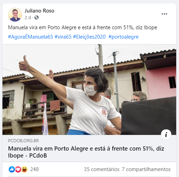The height and width of the screenshot is (177, 179).
Task: View the 7 compartilhamentos list
Action: (x=146, y=169)
